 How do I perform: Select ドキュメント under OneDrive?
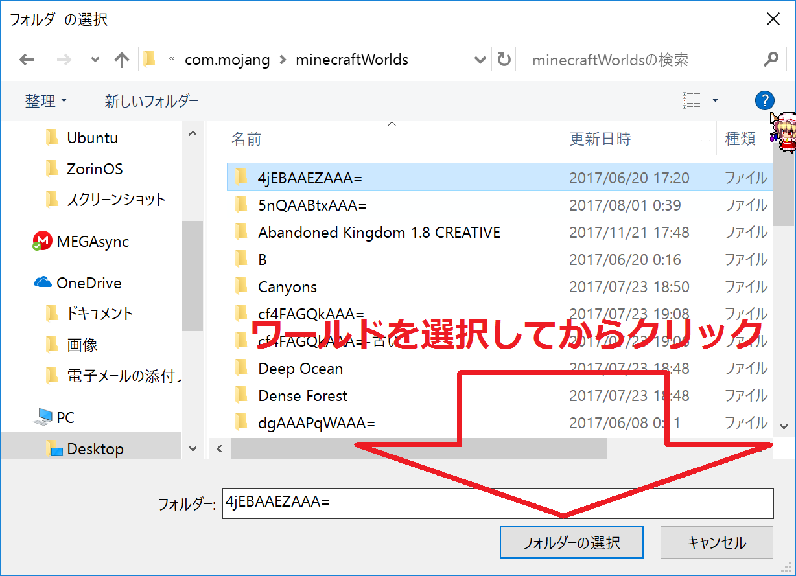[x=100, y=314]
